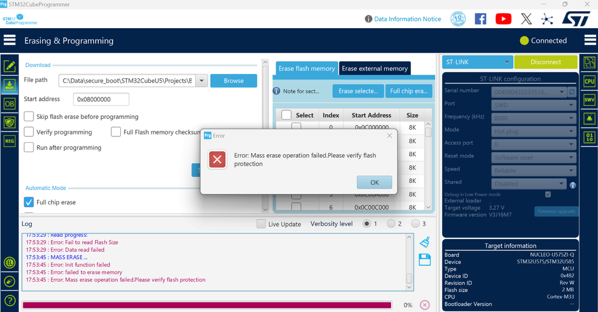Open the Mode Hot plug dropdown

pyautogui.click(x=533, y=131)
